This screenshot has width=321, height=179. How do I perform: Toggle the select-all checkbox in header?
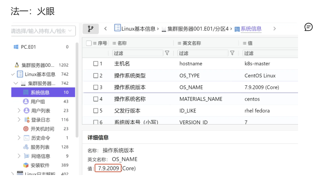point(89,43)
